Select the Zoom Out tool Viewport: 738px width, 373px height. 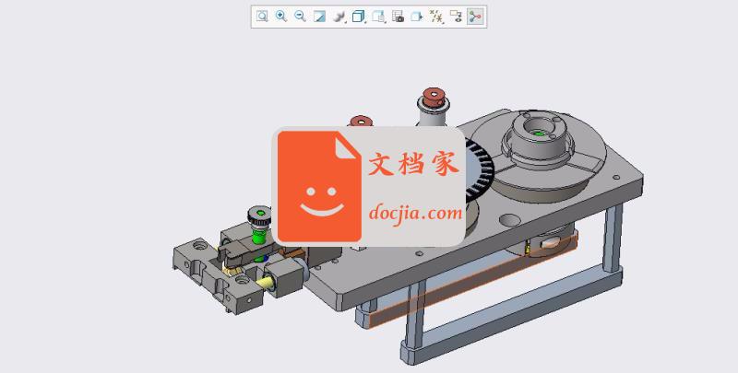pyautogui.click(x=300, y=17)
